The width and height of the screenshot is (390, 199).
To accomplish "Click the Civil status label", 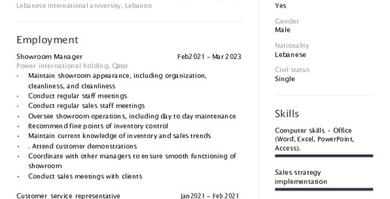I will coord(292,70).
